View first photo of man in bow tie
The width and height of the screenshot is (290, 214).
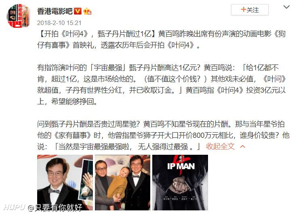tap(65, 183)
